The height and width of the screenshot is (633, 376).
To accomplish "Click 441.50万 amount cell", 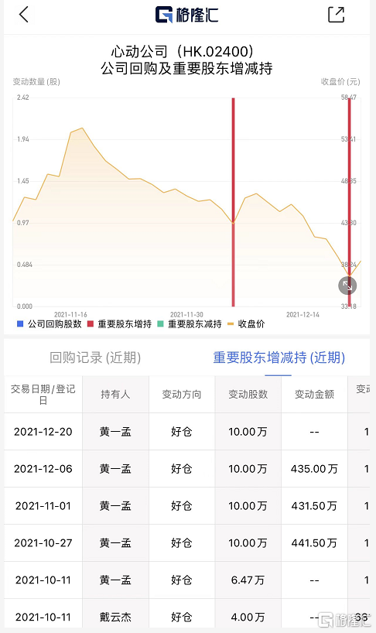I will pyautogui.click(x=314, y=543).
